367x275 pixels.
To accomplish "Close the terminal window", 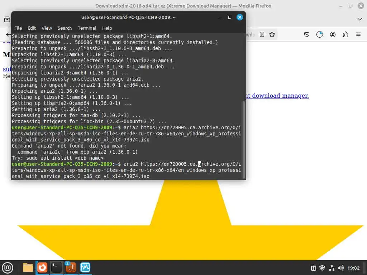I will (240, 17).
